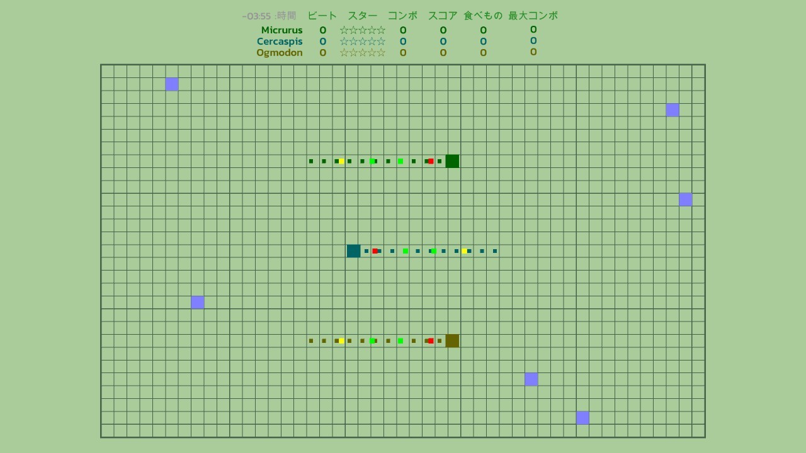The height and width of the screenshot is (453, 806).
Task: Click the 時間 label
Action: (x=287, y=16)
